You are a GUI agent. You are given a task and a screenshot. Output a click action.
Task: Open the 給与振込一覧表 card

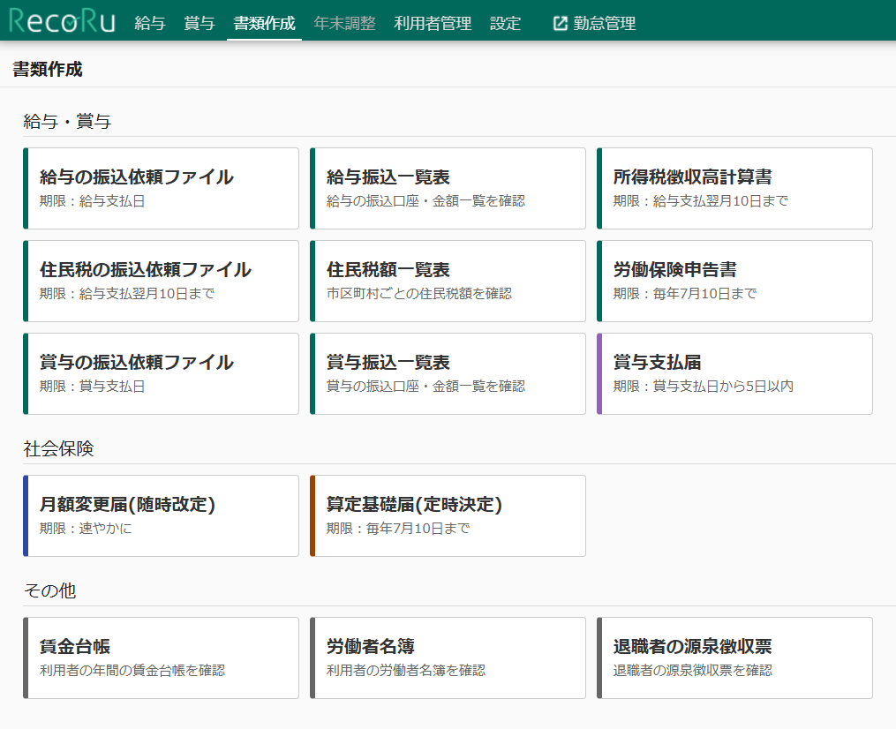[x=448, y=188]
